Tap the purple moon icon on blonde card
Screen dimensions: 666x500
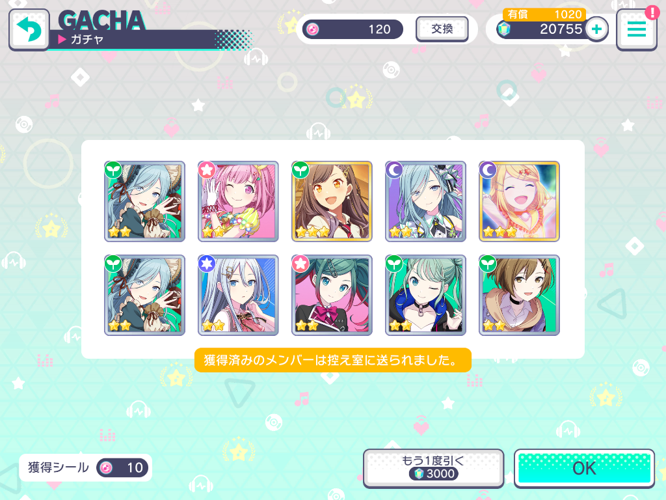point(488,170)
